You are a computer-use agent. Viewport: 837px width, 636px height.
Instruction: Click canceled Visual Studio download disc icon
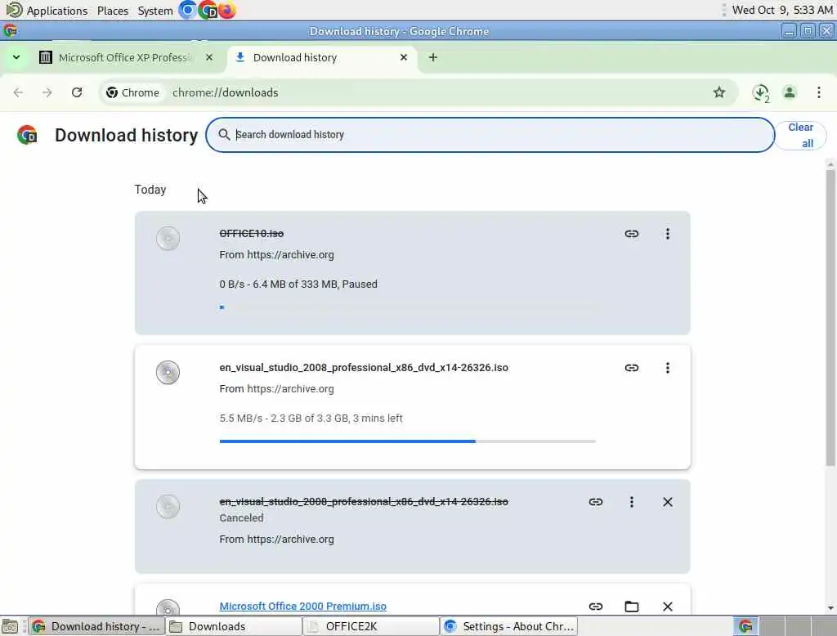coord(168,506)
